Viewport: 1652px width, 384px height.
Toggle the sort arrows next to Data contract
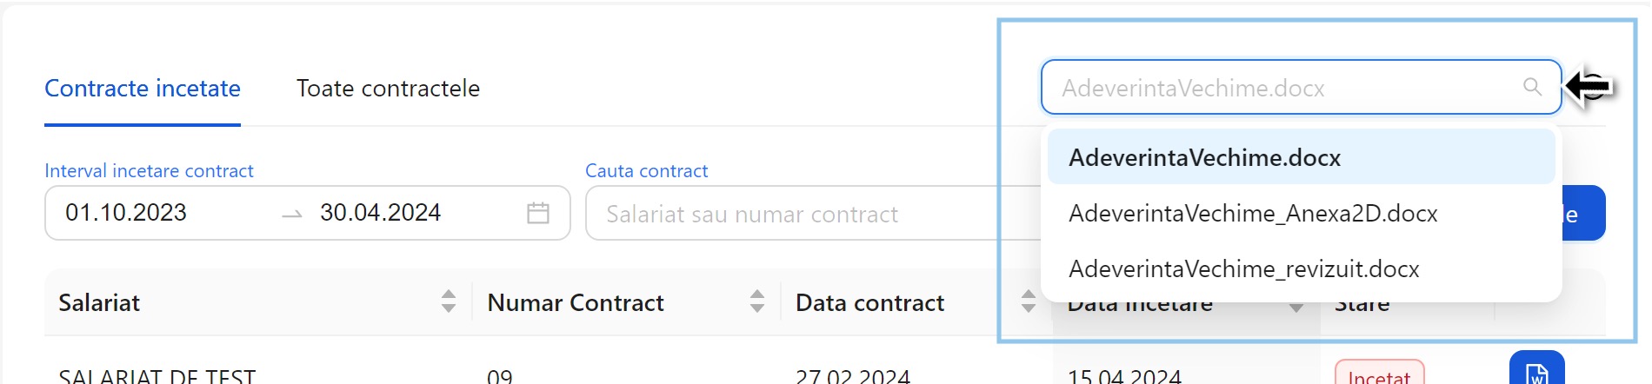pyautogui.click(x=1029, y=301)
